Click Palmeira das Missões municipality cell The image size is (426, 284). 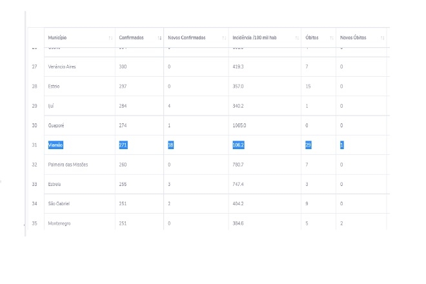[x=68, y=165]
